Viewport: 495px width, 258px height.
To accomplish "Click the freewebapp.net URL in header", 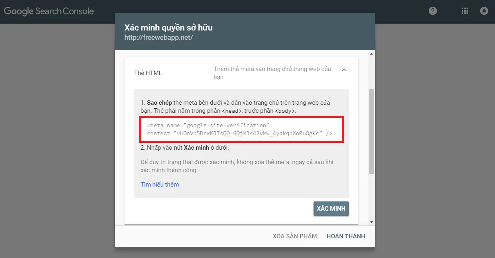I will (x=159, y=38).
